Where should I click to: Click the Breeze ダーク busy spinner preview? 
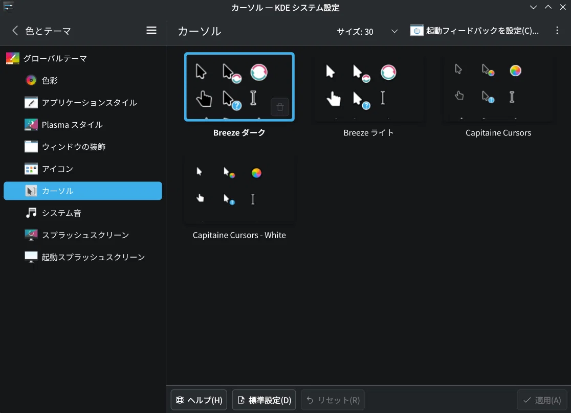click(259, 72)
